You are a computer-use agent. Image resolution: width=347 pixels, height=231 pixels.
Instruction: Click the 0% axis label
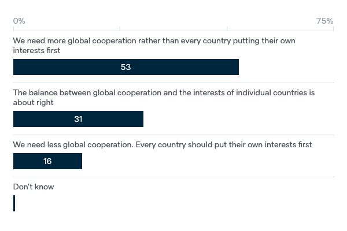[19, 21]
